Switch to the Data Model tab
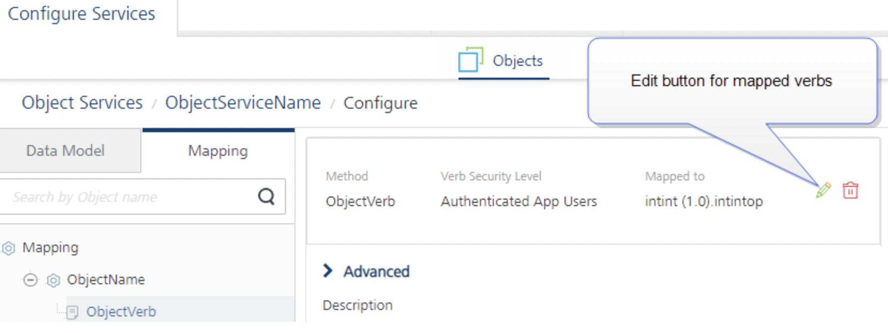 [65, 150]
